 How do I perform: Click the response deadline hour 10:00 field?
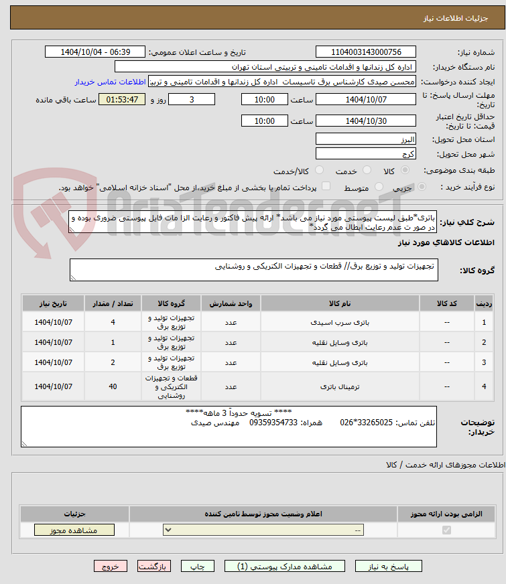pyautogui.click(x=265, y=99)
